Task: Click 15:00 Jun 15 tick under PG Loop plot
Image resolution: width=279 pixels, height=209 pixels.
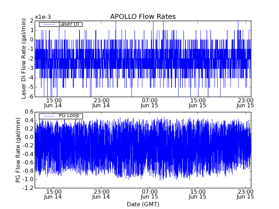Action: click(x=197, y=194)
